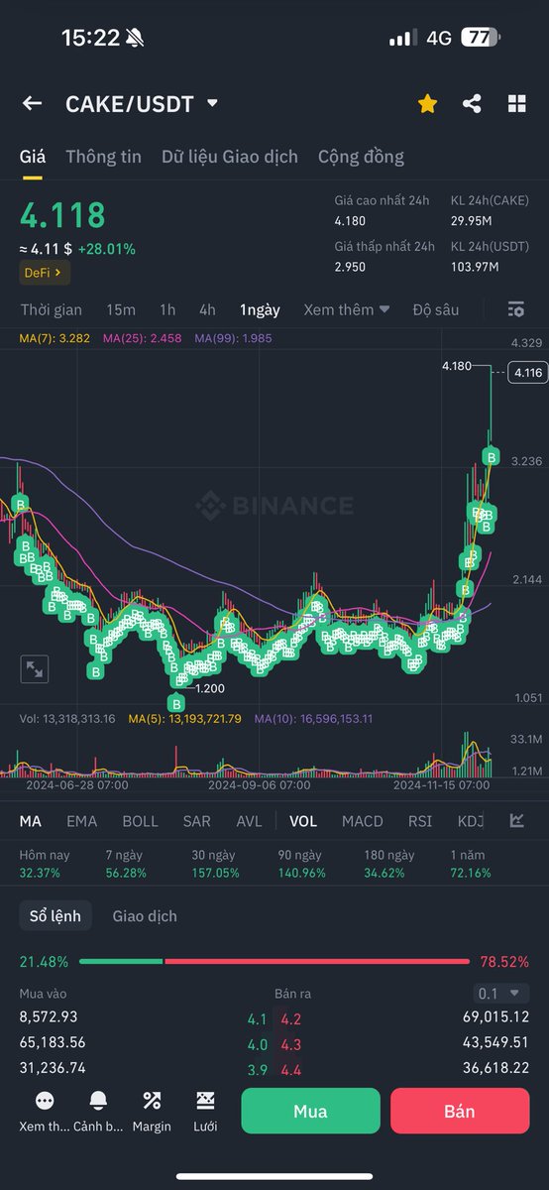The height and width of the screenshot is (1190, 549).
Task: Select the 4h timeframe
Action: pyautogui.click(x=207, y=309)
